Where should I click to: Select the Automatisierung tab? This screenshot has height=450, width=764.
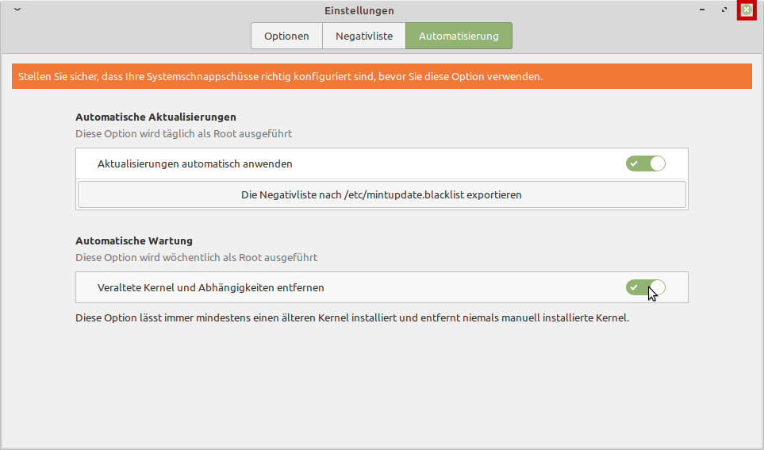pos(459,36)
